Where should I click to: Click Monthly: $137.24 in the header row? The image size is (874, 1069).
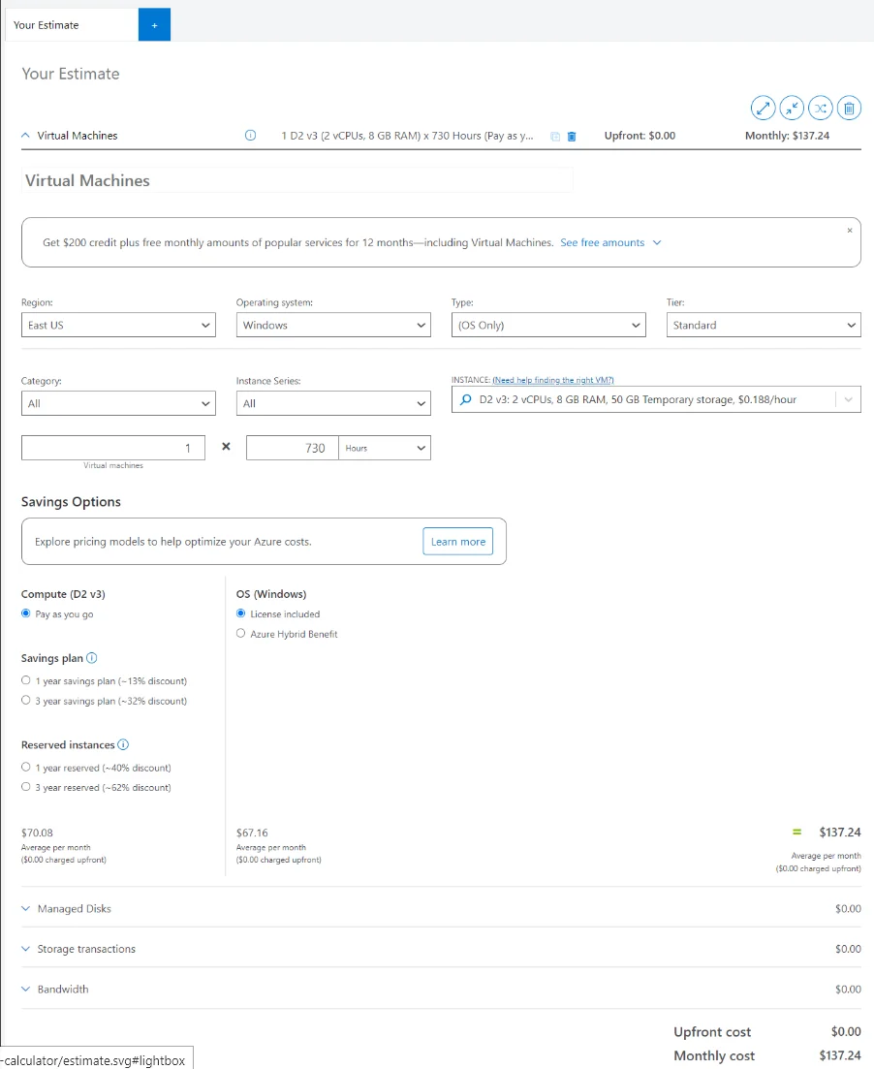click(x=788, y=136)
